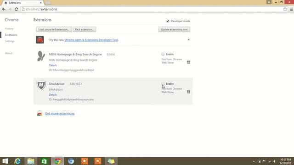Delete the SiteAdvisor extension via trash icon
Viewport: 294px width, 165px height.
point(188,92)
